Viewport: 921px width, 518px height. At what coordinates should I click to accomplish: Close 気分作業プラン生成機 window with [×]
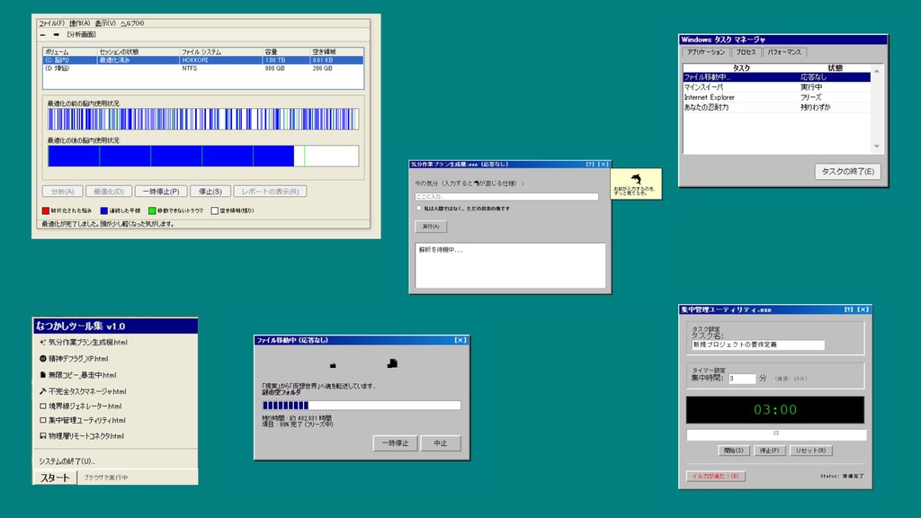coord(604,165)
